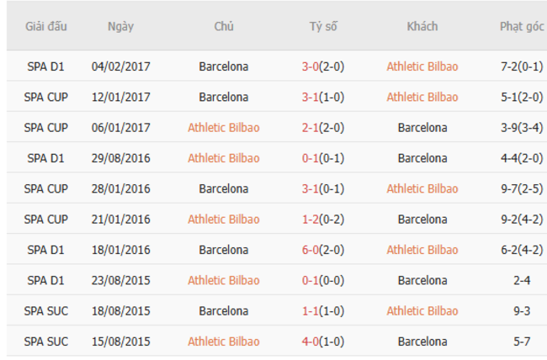
Task: Click Athletic Bilbao in the 04/02/2017 row
Action: (x=422, y=66)
